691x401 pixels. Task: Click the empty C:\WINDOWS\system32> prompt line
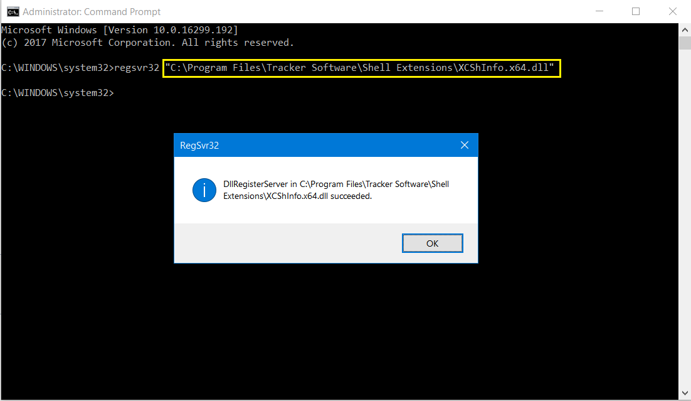pos(58,93)
